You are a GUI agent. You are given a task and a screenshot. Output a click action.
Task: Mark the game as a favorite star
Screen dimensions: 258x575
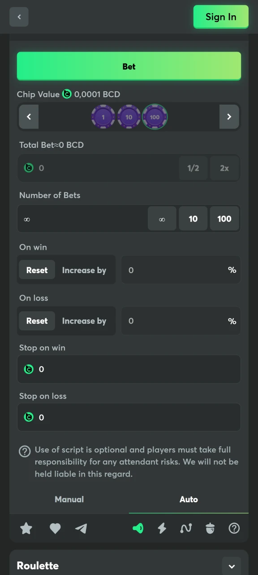[26, 528]
